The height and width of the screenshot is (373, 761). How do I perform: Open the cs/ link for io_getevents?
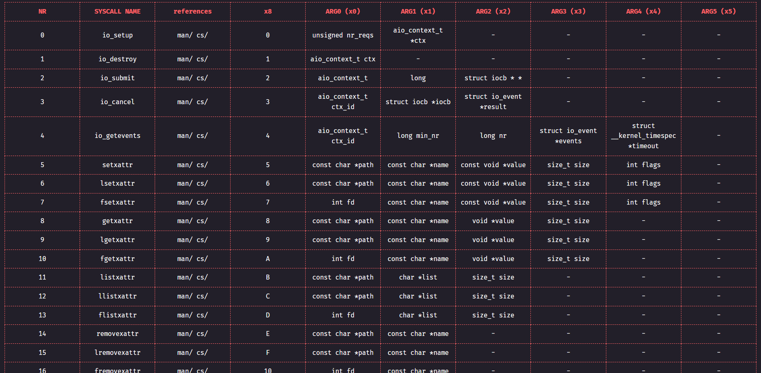click(x=202, y=136)
